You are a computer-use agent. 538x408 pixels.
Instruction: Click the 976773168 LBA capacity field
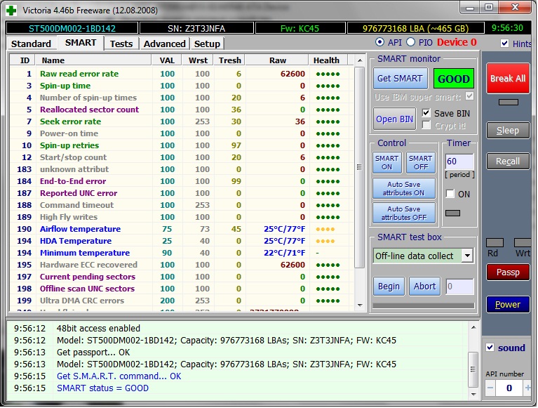pos(415,28)
